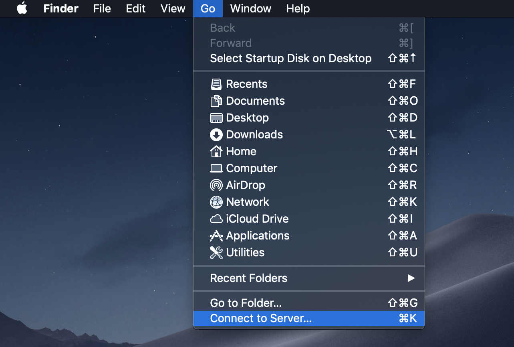Click the ⇧⌘F shortcut beside Recents

[402, 84]
